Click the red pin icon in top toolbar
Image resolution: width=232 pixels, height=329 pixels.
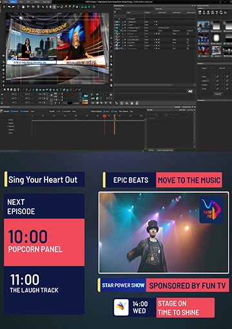click(66, 7)
